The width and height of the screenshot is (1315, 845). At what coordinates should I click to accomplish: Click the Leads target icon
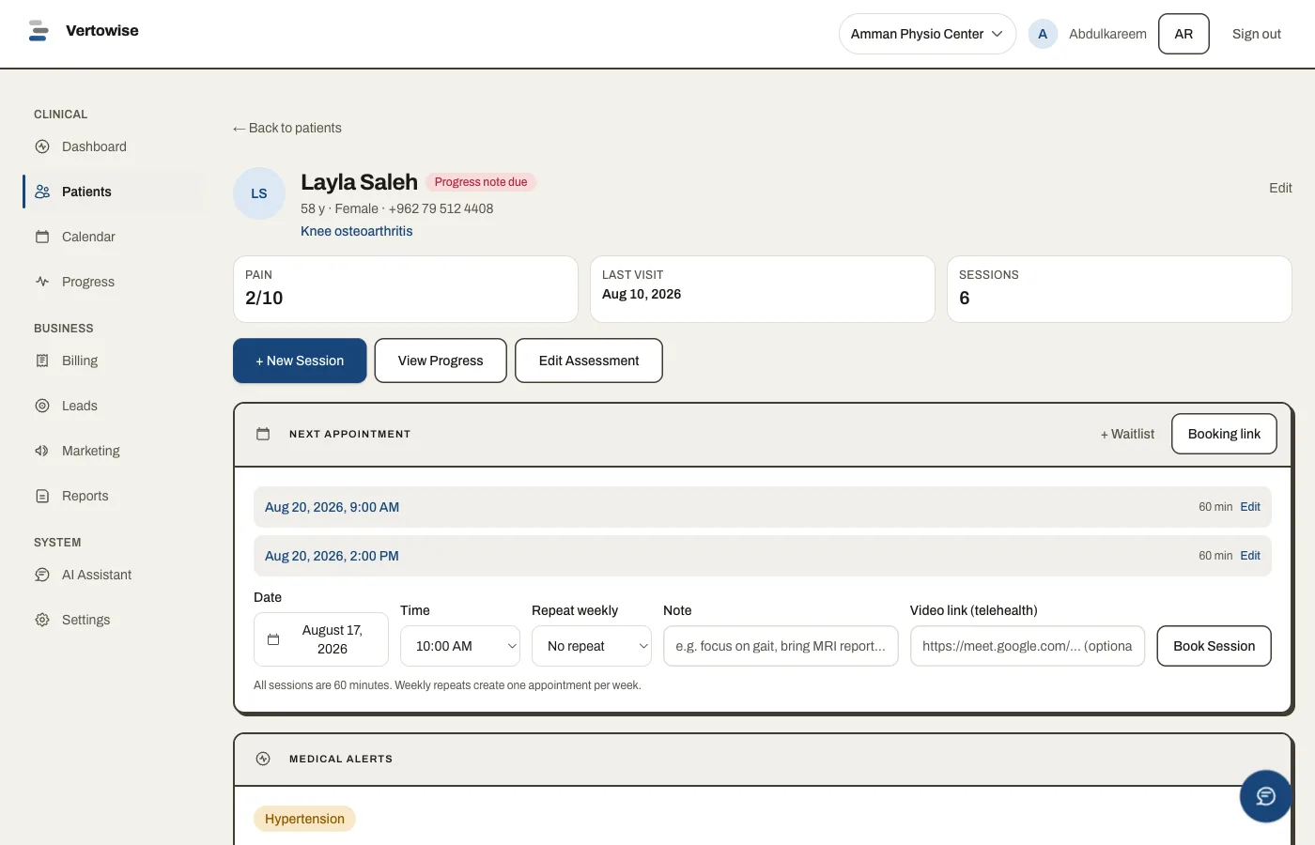[x=42, y=406]
